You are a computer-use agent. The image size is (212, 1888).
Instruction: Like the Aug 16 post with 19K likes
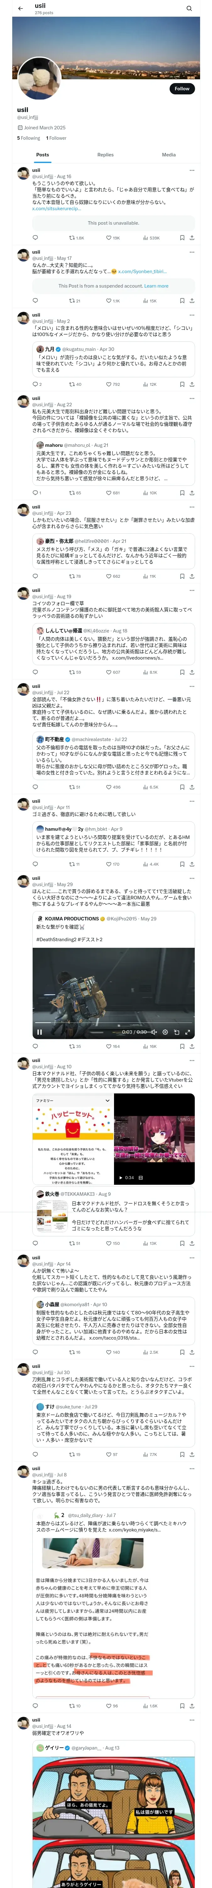click(112, 238)
